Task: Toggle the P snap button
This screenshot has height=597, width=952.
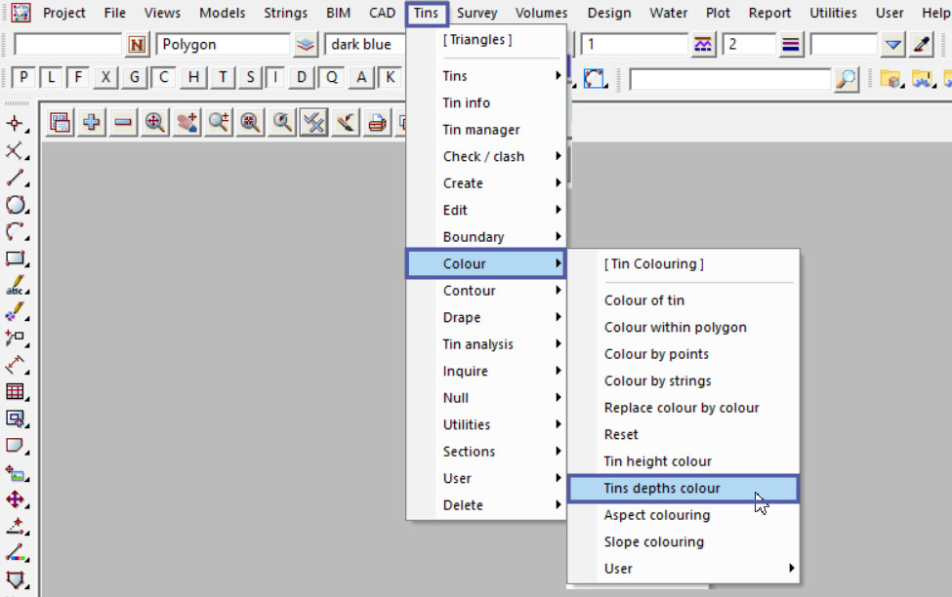Action: tap(23, 78)
